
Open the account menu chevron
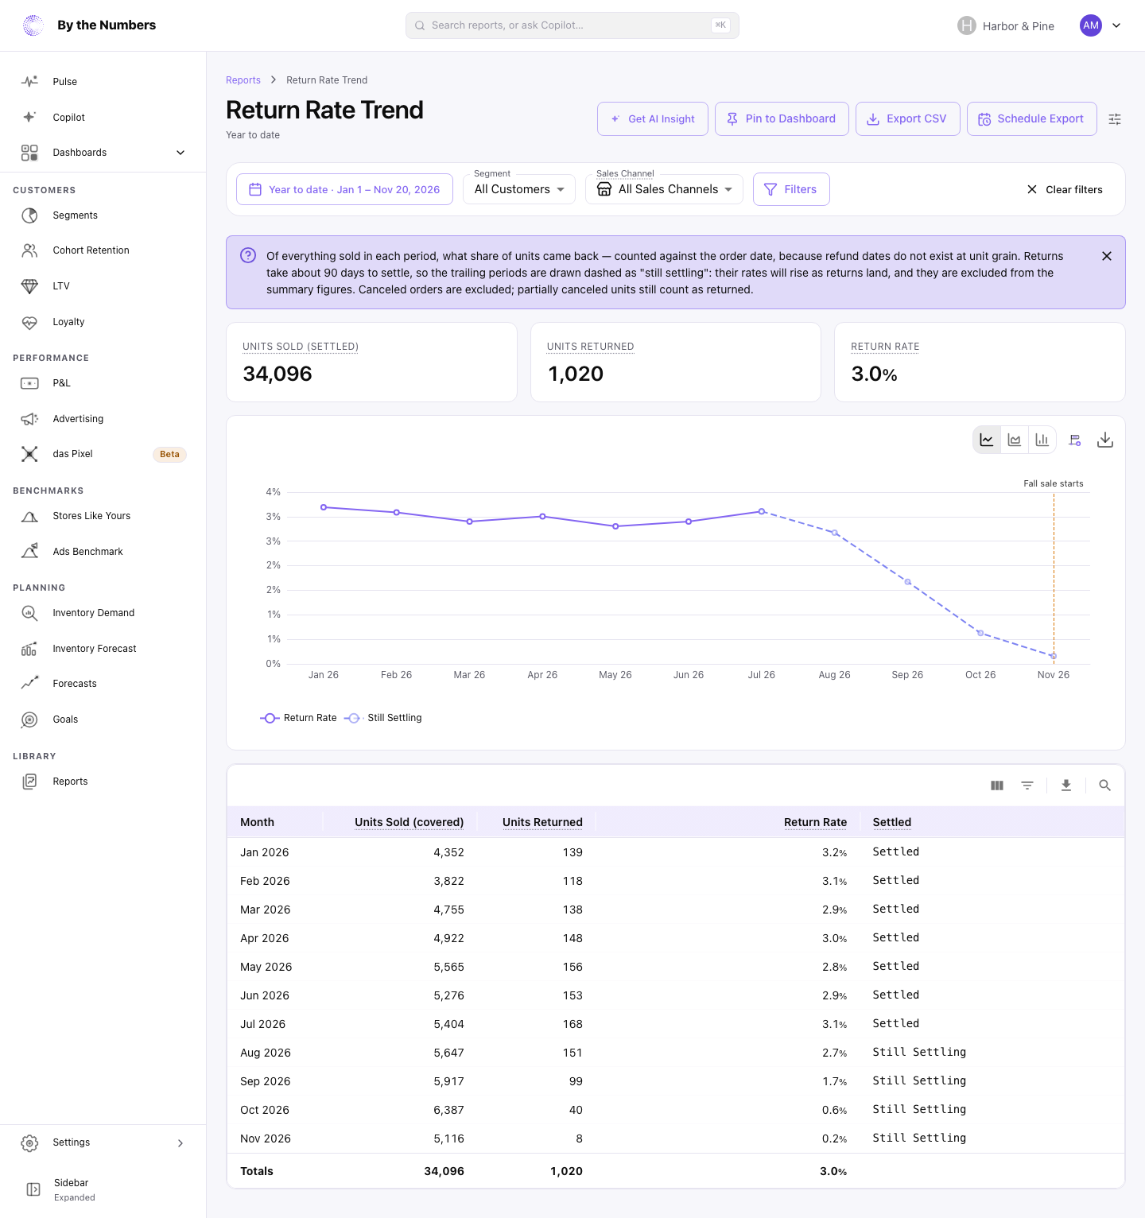click(x=1116, y=25)
